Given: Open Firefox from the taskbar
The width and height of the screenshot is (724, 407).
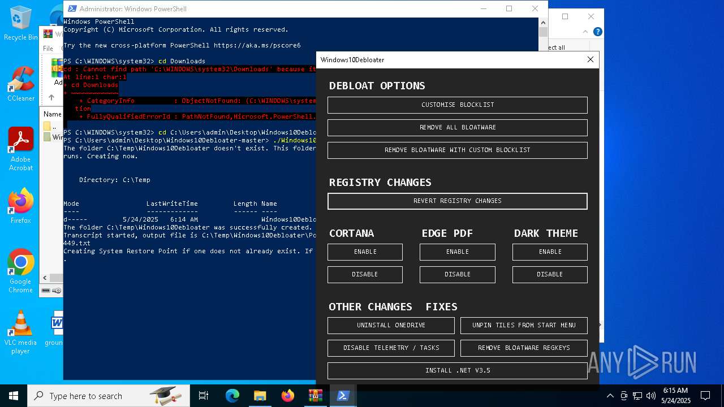Looking at the screenshot, I should [287, 396].
